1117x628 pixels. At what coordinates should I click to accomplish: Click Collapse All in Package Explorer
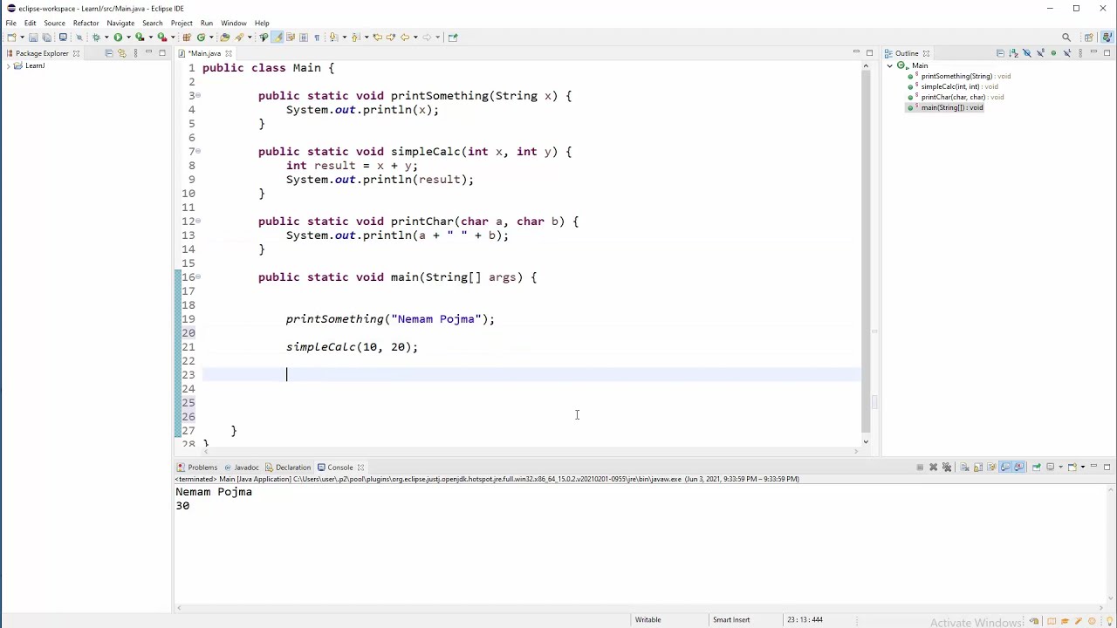(x=108, y=53)
